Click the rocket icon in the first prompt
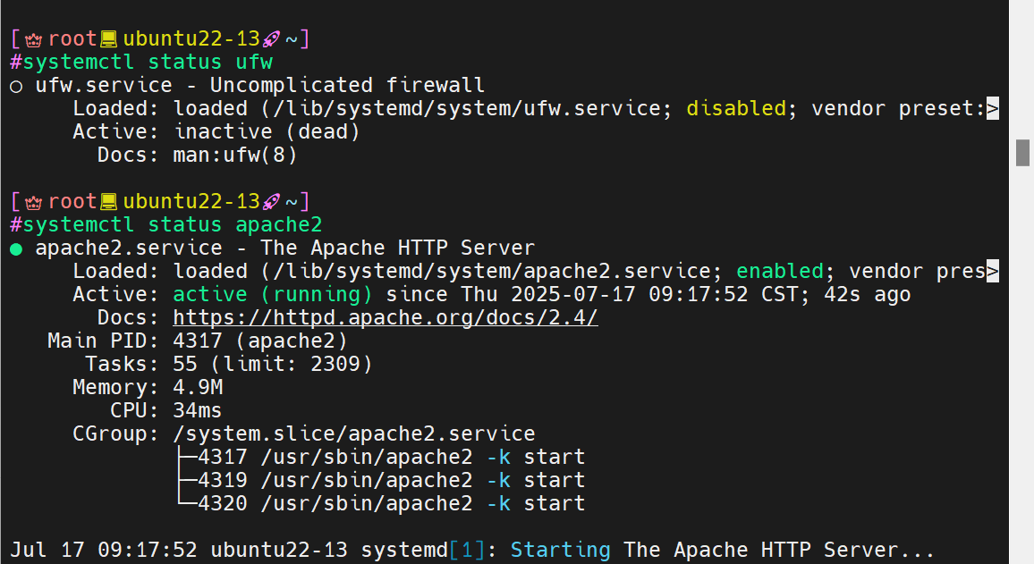 coord(271,39)
